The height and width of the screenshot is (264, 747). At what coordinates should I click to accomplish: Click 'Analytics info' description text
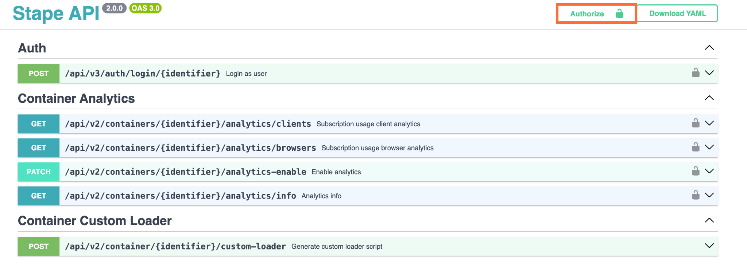[321, 196]
